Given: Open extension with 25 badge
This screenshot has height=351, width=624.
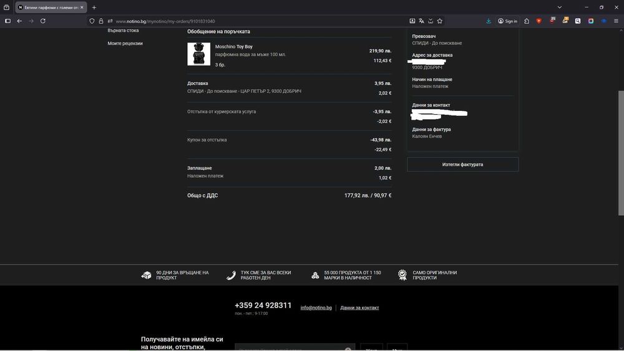Looking at the screenshot, I should click(552, 21).
